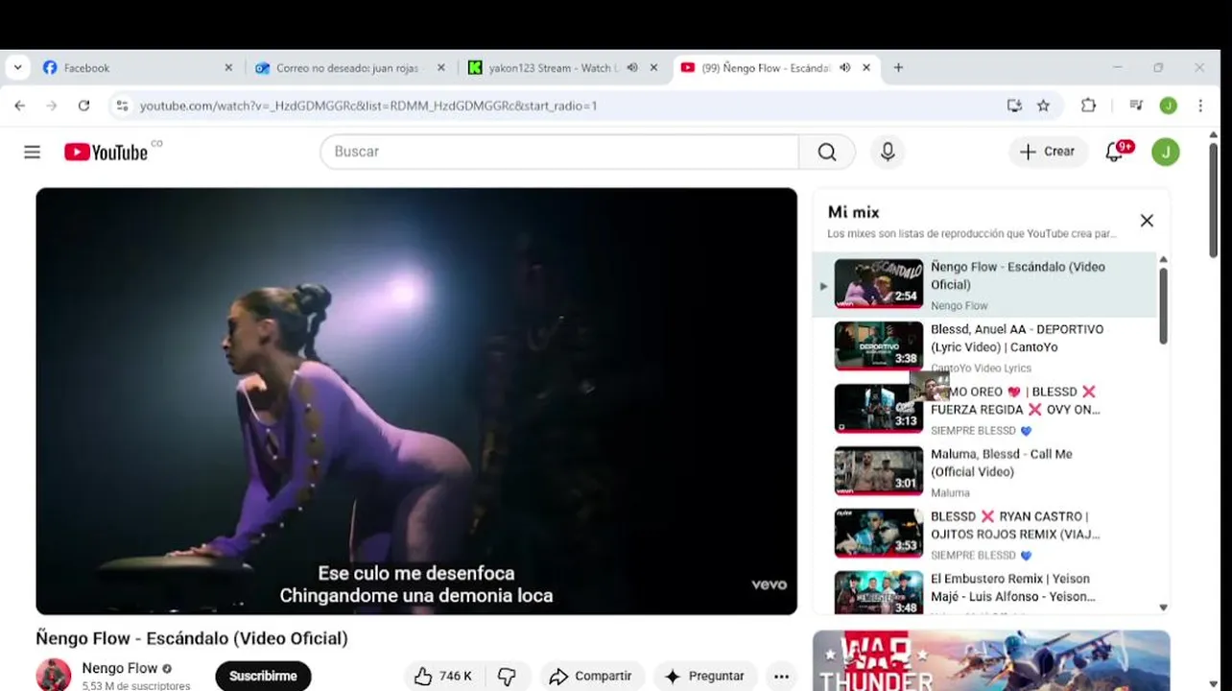
Task: Subscribe with the Suscribirme button
Action: coord(263,677)
